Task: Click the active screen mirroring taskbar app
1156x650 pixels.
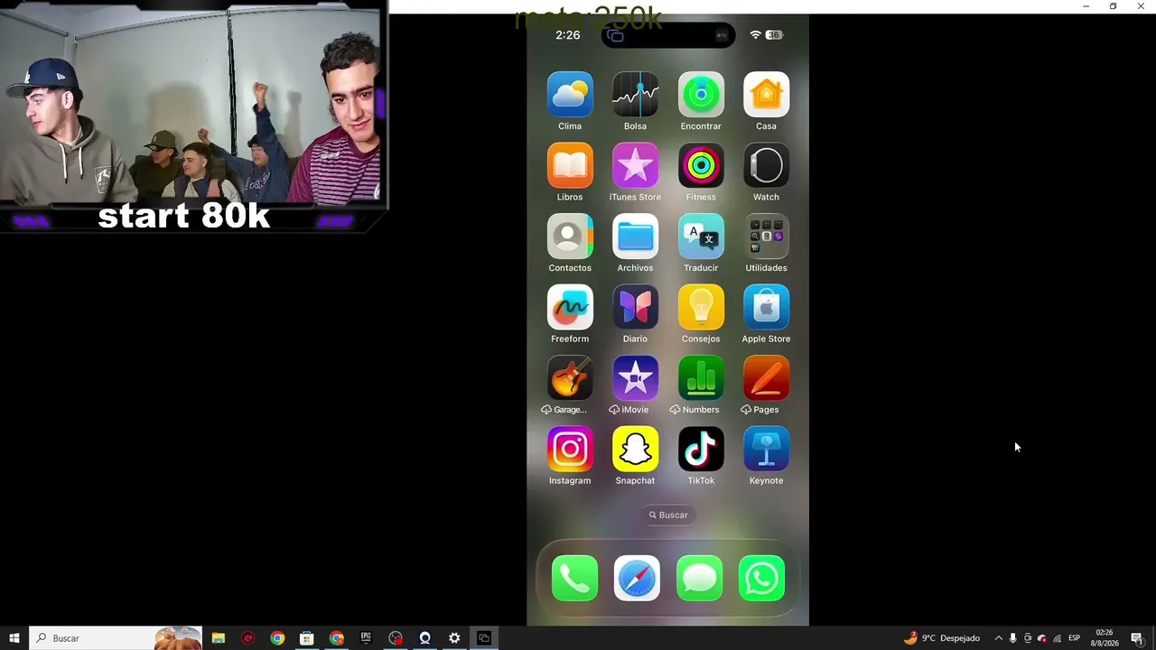Action: pos(484,638)
